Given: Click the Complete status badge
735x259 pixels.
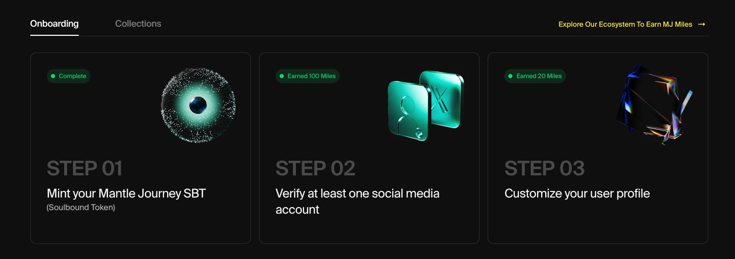Looking at the screenshot, I should click(69, 76).
